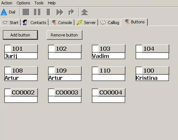178x140 pixels.
Task: Click the Artur name field under 108
Action: pyautogui.click(x=21, y=78)
